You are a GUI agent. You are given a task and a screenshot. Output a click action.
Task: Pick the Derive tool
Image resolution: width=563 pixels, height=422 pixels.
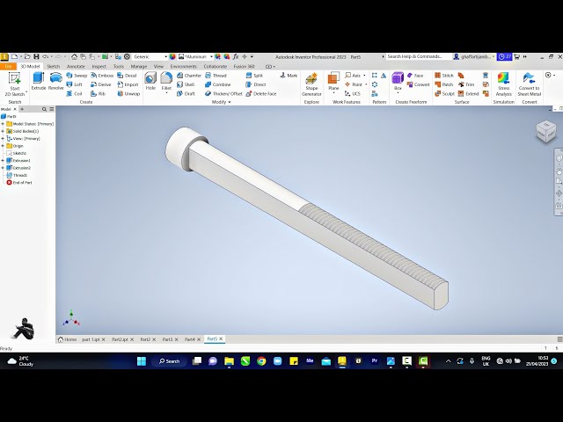(101, 84)
